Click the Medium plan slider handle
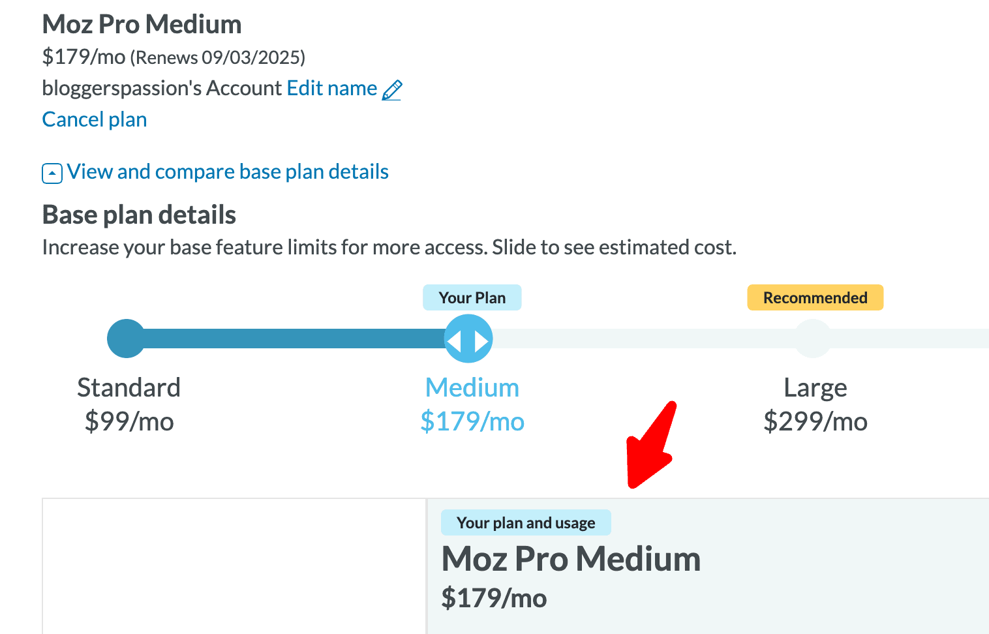989x634 pixels. tap(468, 339)
